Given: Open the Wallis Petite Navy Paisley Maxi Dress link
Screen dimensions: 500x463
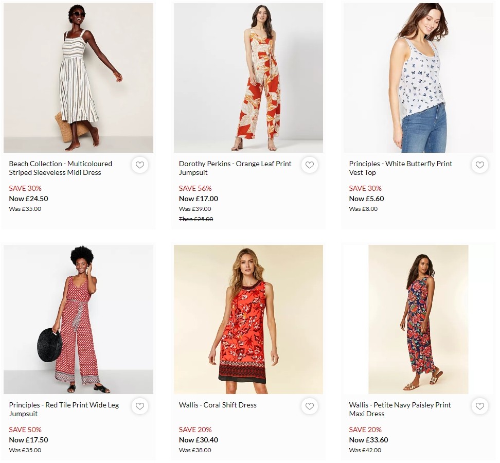Looking at the screenshot, I should (401, 409).
